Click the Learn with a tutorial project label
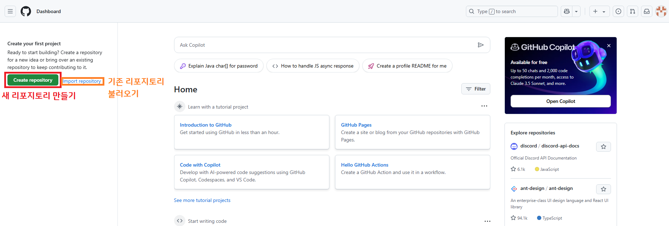The width and height of the screenshot is (669, 226). click(x=218, y=107)
